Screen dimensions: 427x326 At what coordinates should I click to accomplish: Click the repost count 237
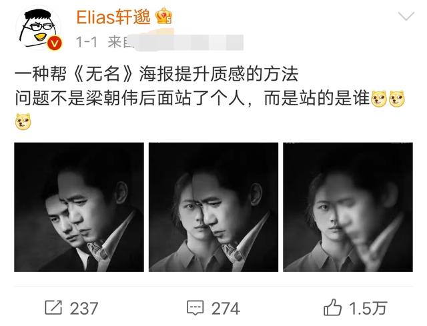coord(84,308)
